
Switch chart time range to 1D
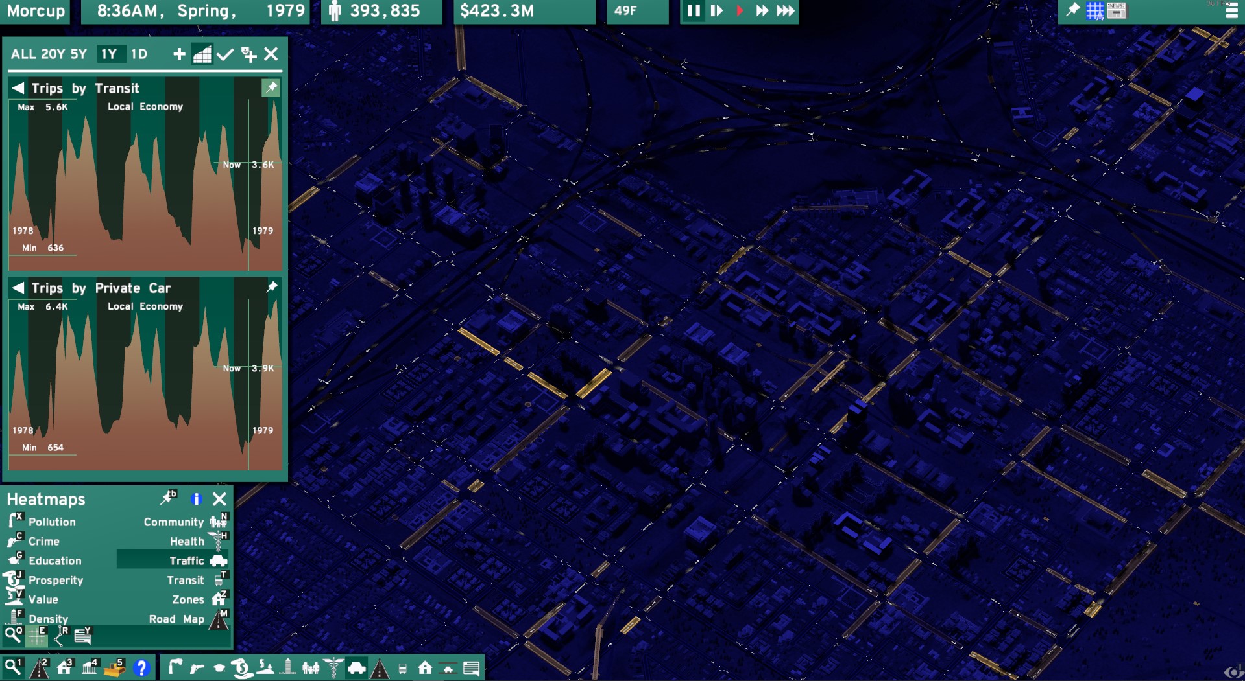tap(139, 54)
